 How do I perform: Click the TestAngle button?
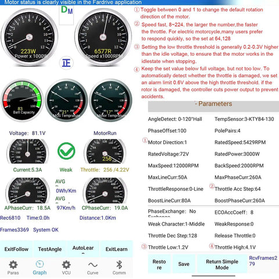pos(50,249)
